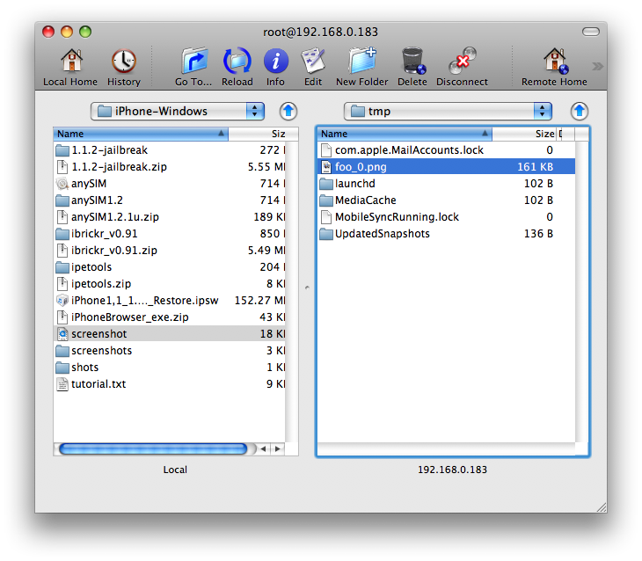
Task: Open the tmp remote path dropdown
Action: (448, 111)
